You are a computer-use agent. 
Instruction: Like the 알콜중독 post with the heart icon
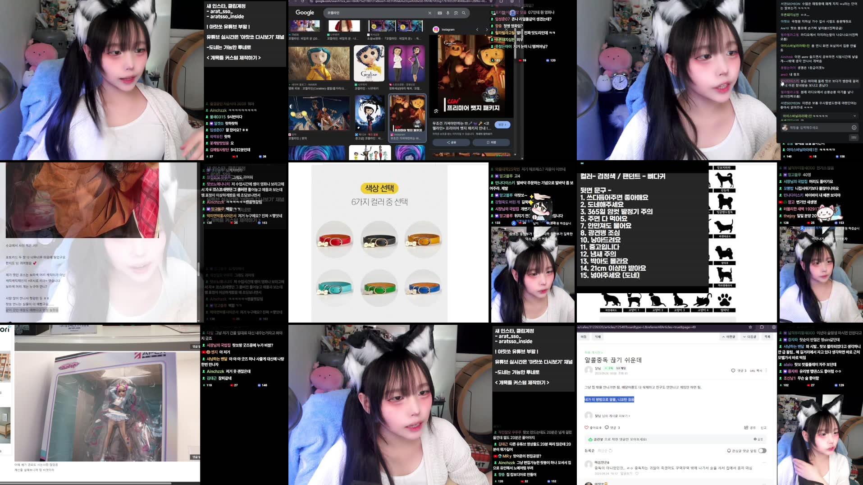tap(586, 427)
